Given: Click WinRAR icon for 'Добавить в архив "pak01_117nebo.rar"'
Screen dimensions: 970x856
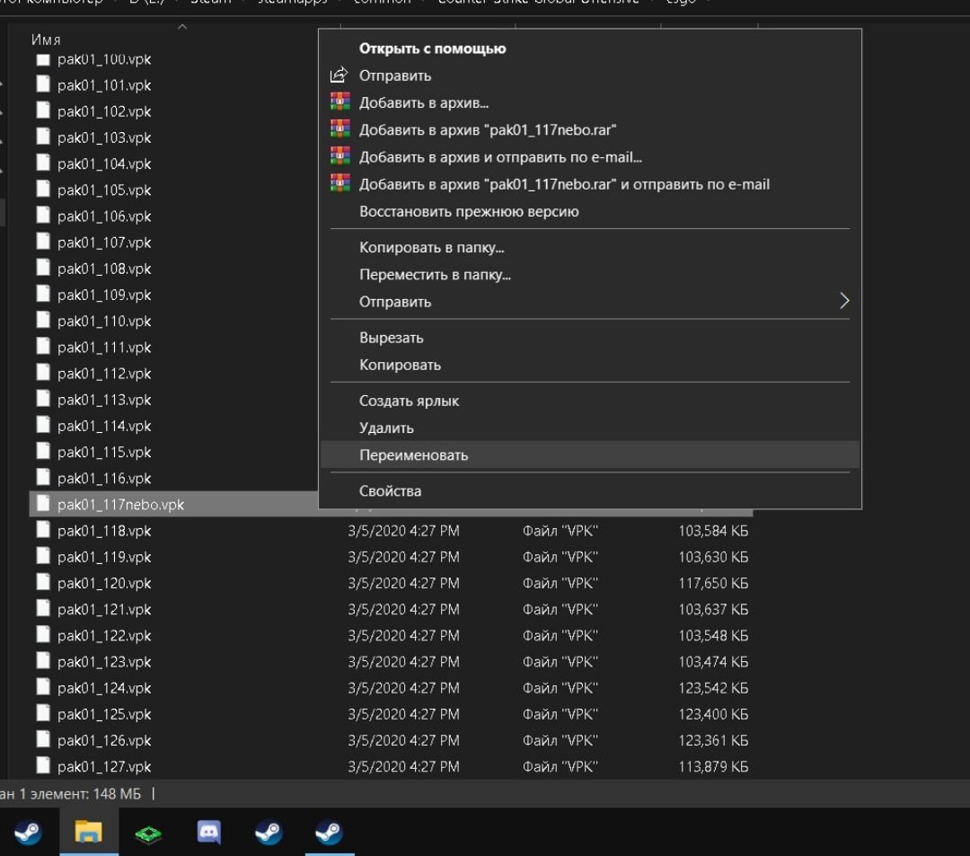Looking at the screenshot, I should [x=339, y=128].
